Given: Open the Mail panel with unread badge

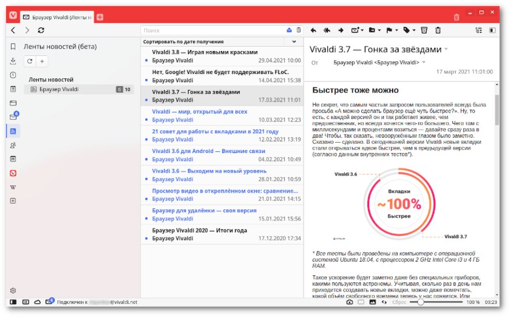Looking at the screenshot, I should pyautogui.click(x=13, y=116).
